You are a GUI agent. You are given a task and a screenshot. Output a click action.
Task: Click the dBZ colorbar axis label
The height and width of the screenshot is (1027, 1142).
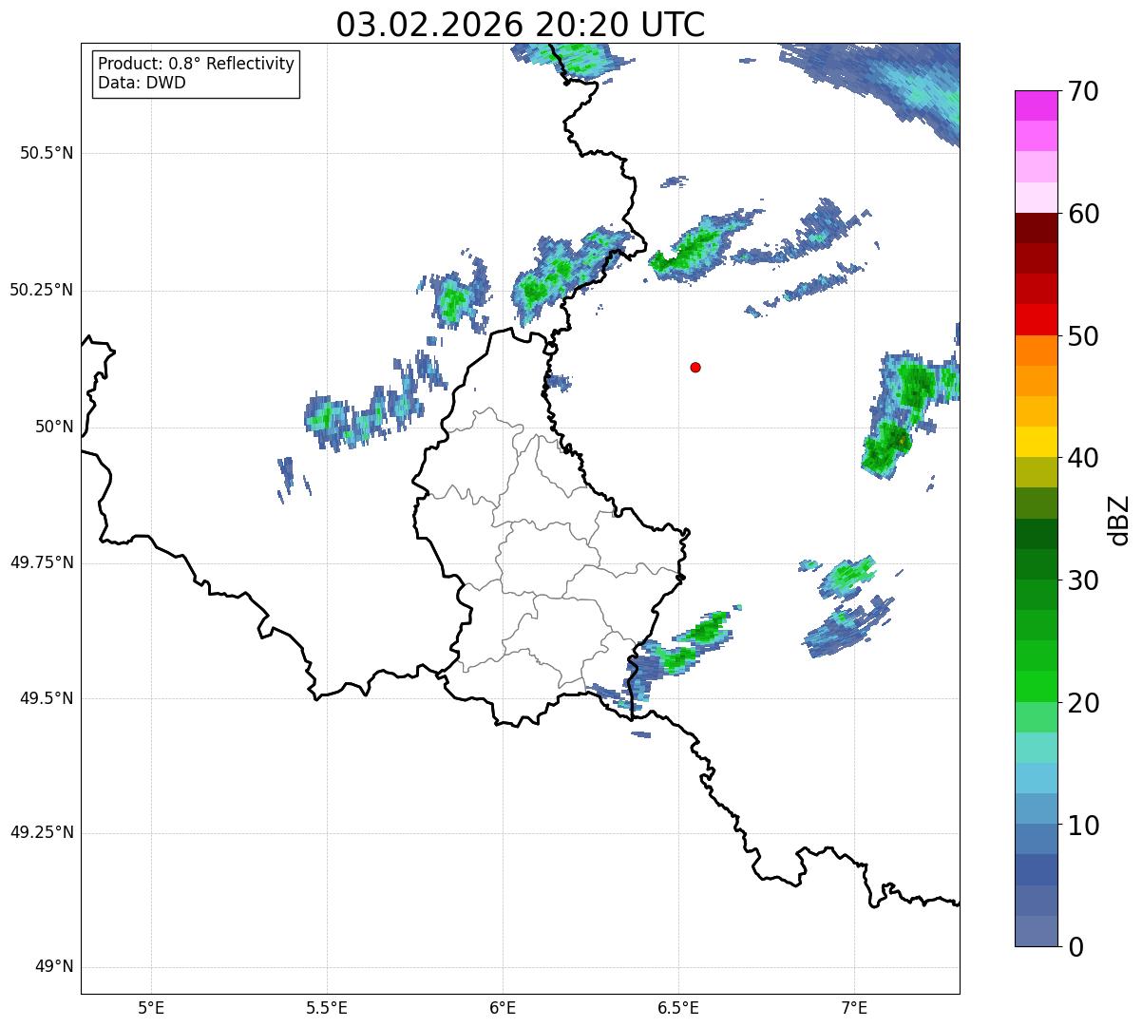(x=1119, y=520)
